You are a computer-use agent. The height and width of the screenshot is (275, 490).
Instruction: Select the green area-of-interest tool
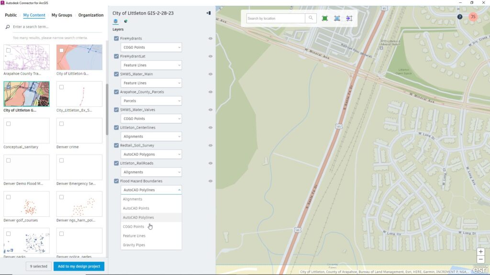325,19
